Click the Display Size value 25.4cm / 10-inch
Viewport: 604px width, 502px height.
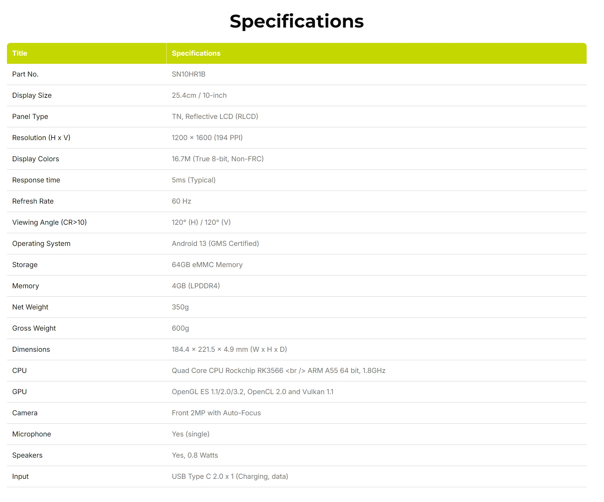coord(199,95)
